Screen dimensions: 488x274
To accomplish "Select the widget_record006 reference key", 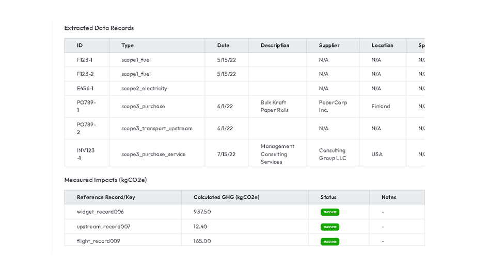I will coord(100,212).
